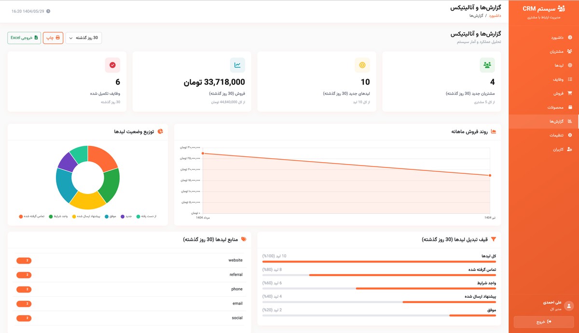
Task: Expand the website lead source row
Action: pyautogui.click(x=130, y=260)
